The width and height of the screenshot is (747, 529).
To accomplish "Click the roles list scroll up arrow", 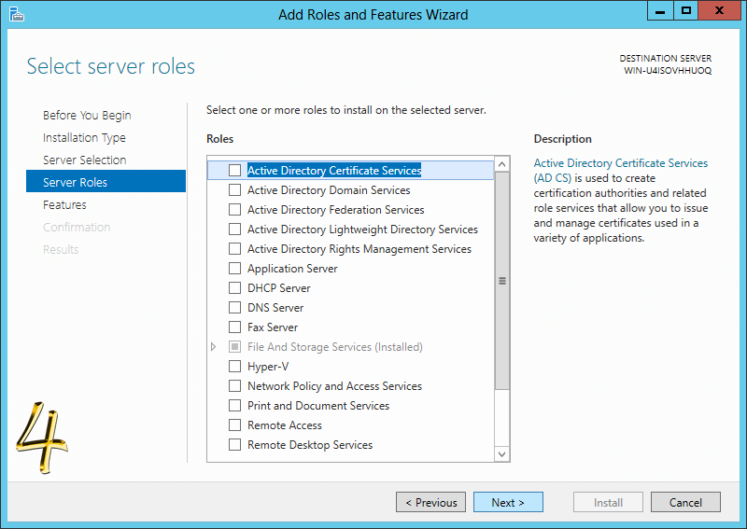I will (501, 164).
